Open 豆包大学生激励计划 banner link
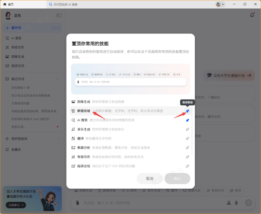This screenshot has width=261, height=214. pyautogui.click(x=229, y=75)
